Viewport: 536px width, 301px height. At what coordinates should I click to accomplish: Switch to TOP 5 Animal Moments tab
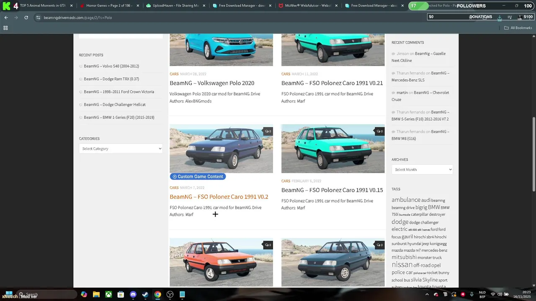[x=43, y=6]
